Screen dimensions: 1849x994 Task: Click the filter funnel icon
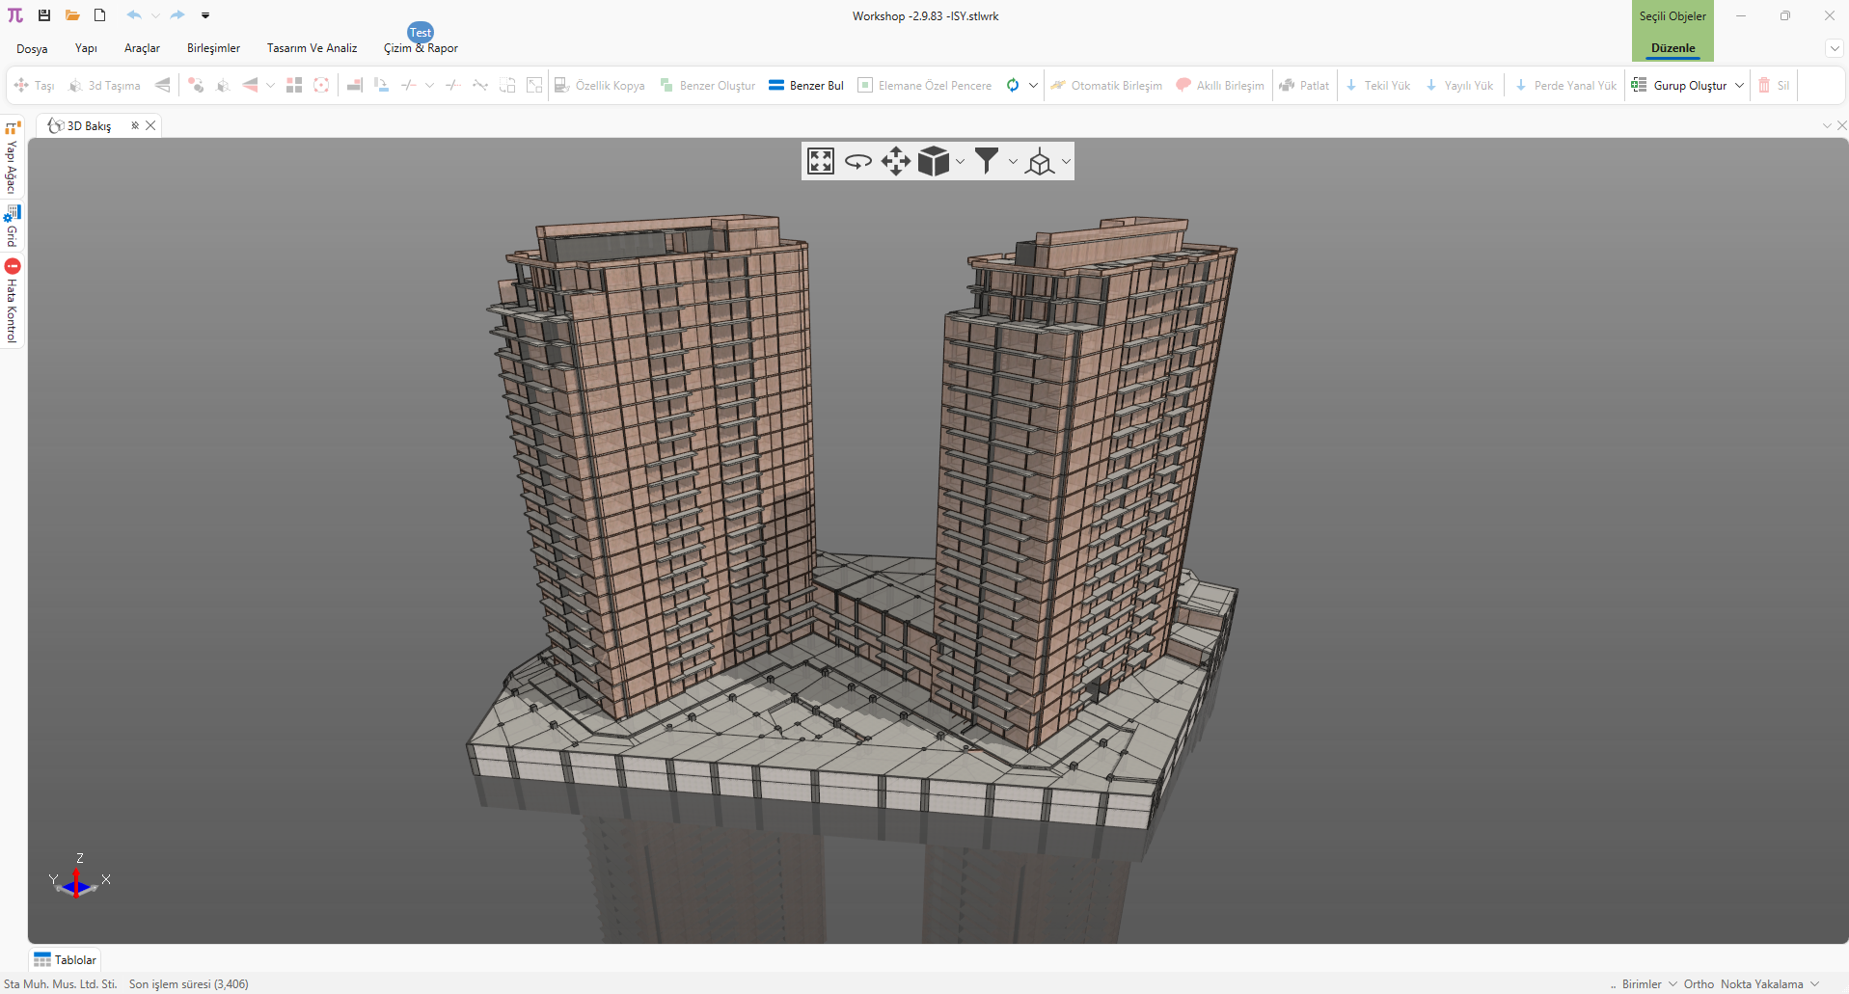pos(986,161)
